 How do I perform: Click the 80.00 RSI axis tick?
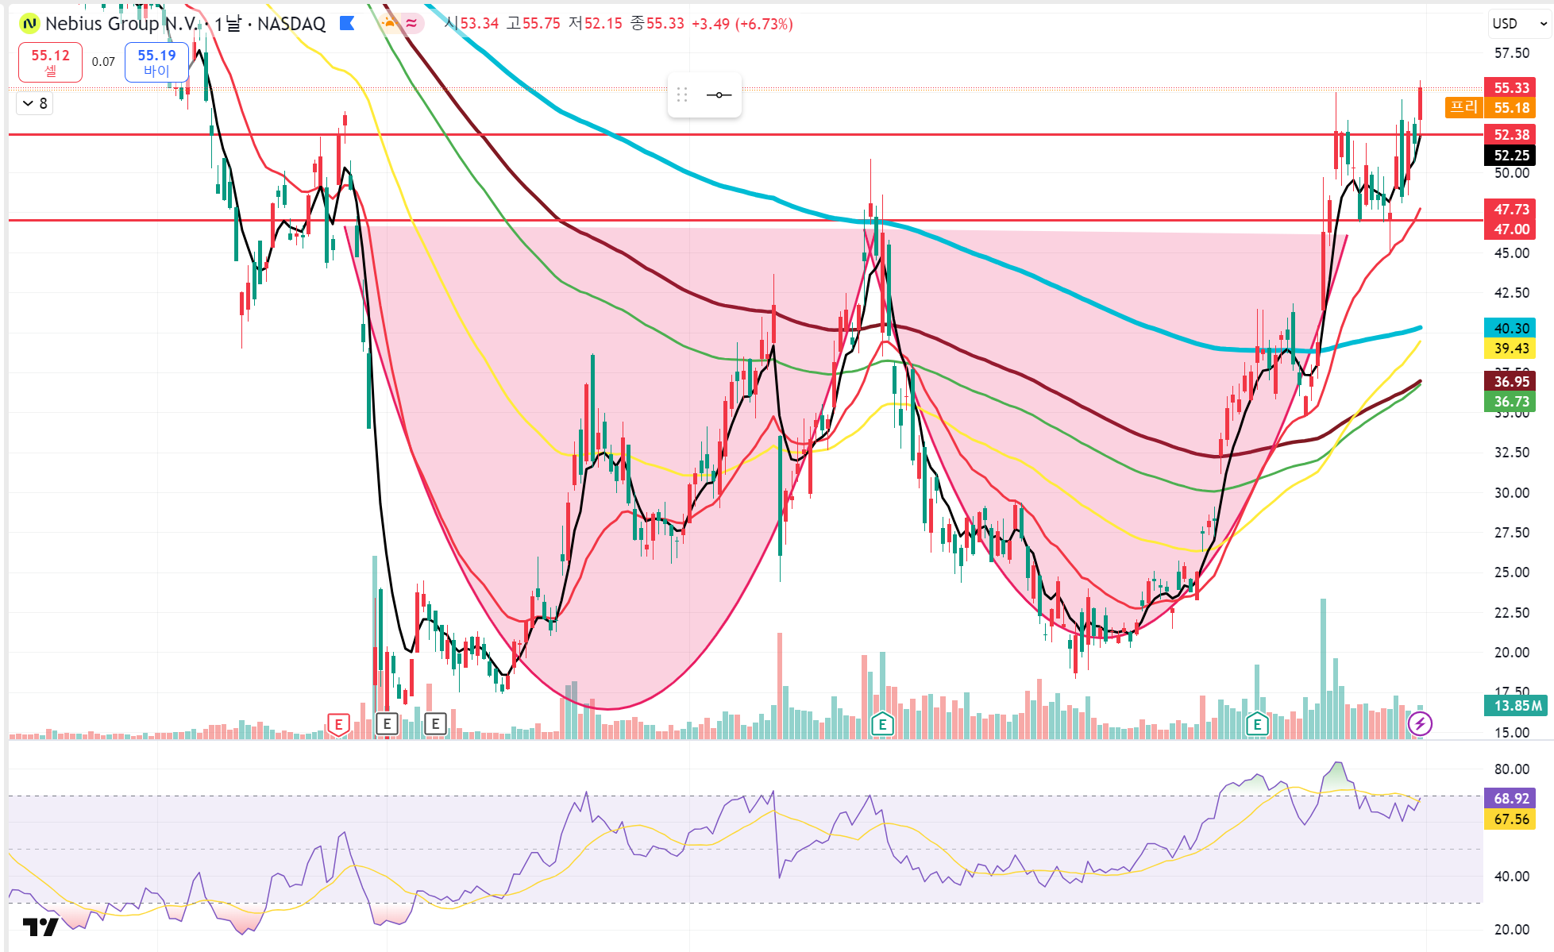(x=1511, y=769)
